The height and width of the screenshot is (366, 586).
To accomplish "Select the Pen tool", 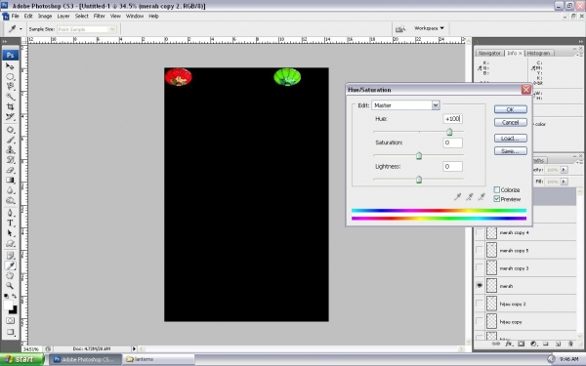I will (x=10, y=213).
